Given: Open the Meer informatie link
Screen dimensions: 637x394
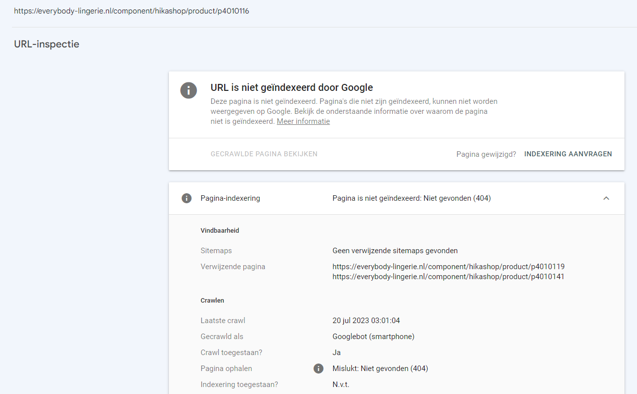Looking at the screenshot, I should pos(303,121).
